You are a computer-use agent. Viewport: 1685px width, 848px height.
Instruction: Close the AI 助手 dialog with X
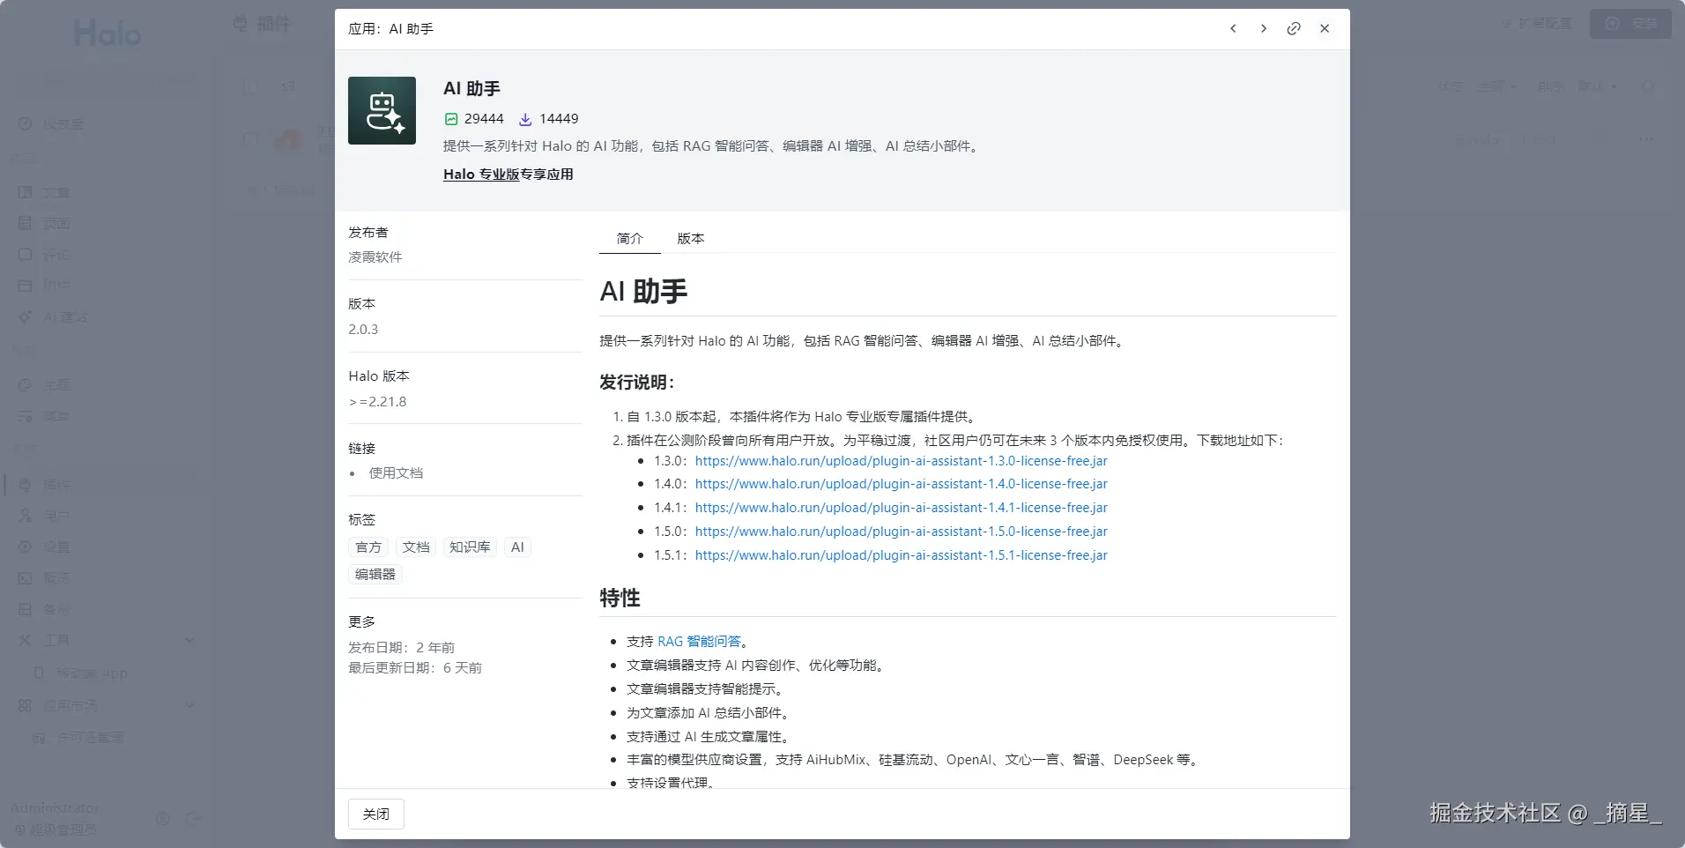(x=1324, y=29)
